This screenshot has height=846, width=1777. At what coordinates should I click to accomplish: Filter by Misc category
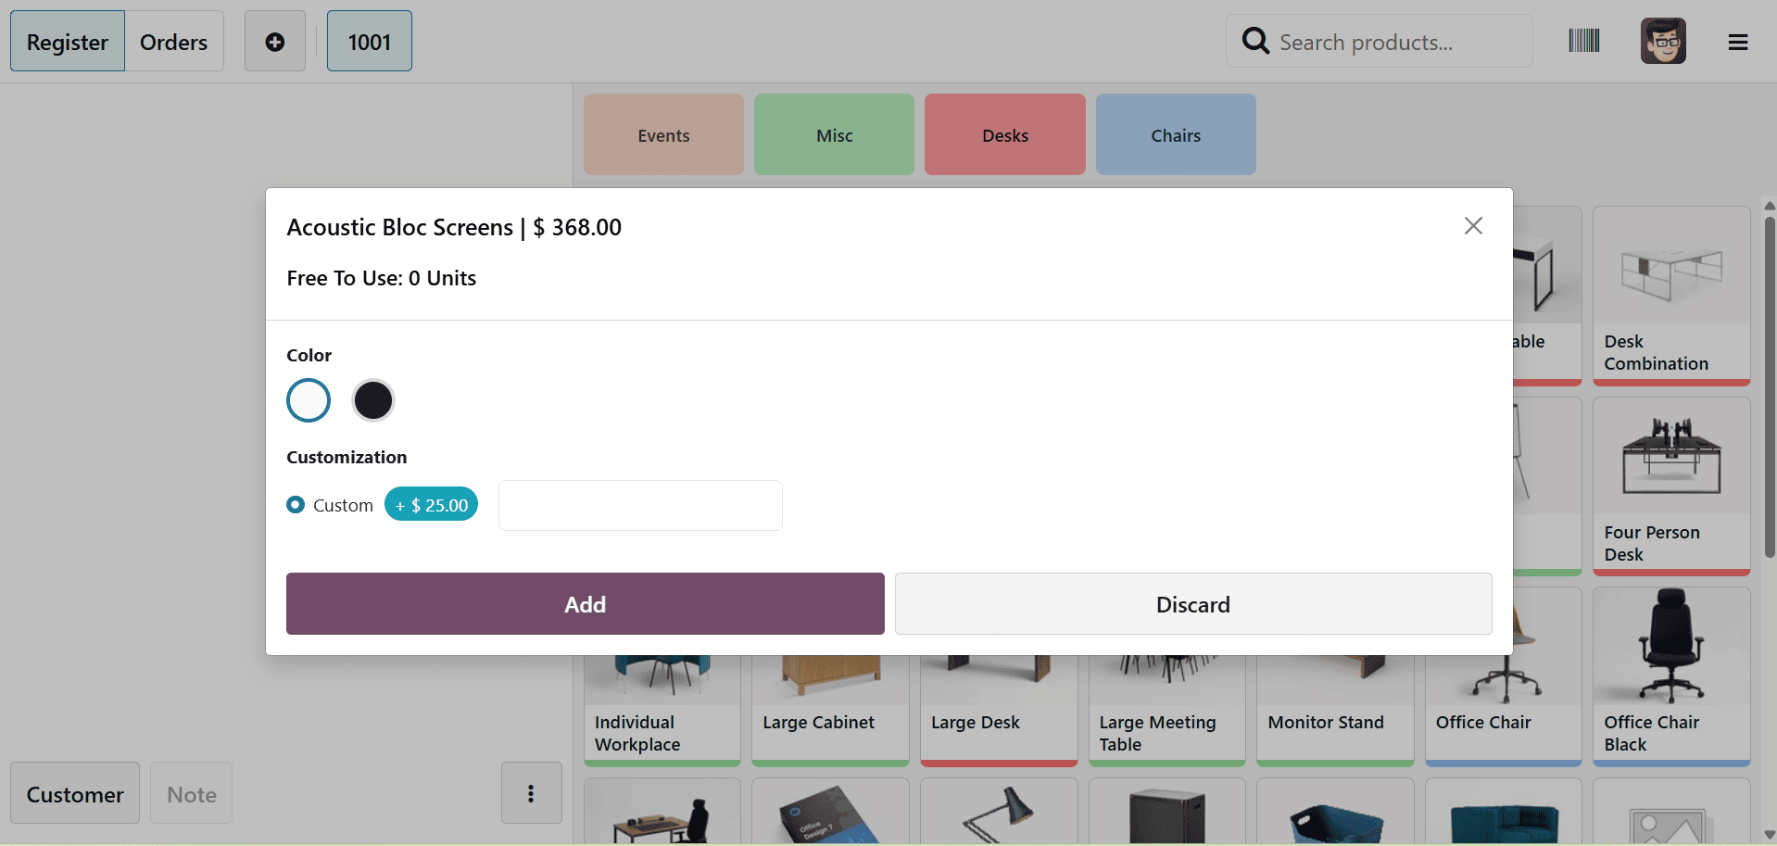[x=834, y=134]
